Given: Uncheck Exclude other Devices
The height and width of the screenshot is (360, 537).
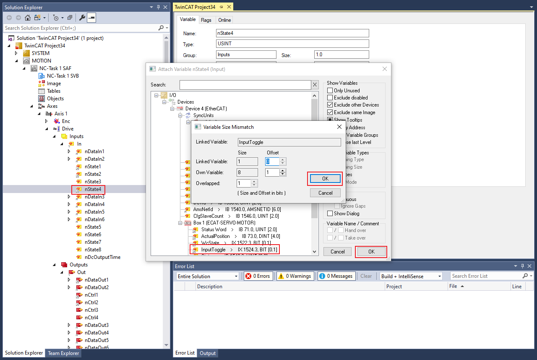Looking at the screenshot, I should (x=330, y=105).
